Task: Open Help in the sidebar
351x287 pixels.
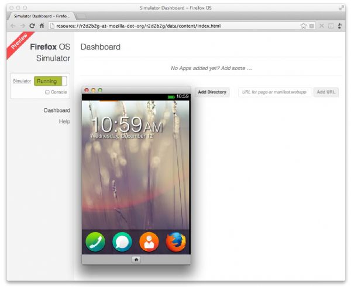Action: (x=64, y=121)
